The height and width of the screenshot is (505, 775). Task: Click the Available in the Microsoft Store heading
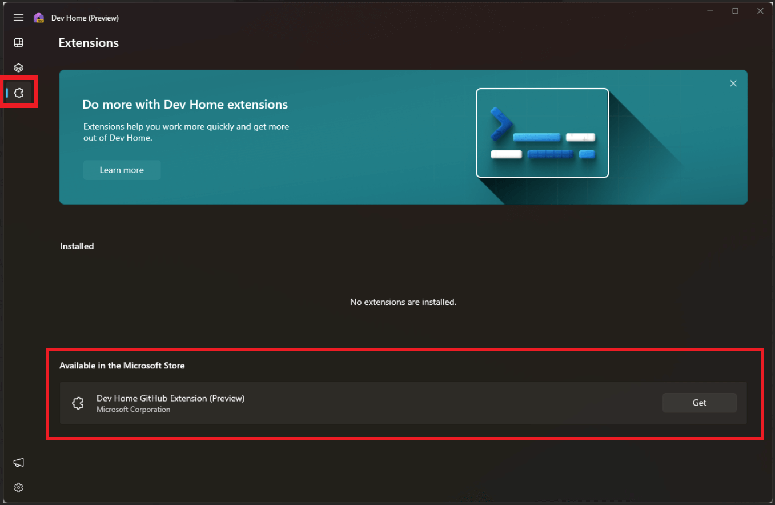pyautogui.click(x=122, y=365)
